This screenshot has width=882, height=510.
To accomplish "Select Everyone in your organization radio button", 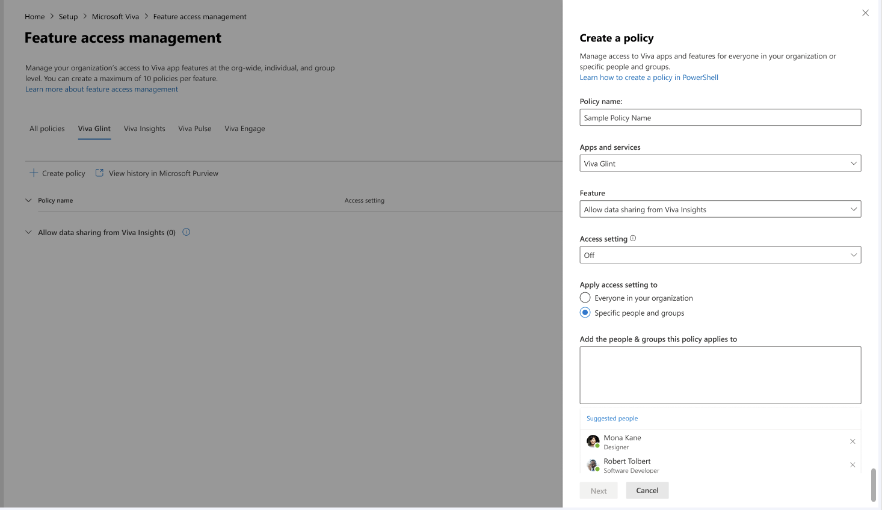I will pos(585,298).
